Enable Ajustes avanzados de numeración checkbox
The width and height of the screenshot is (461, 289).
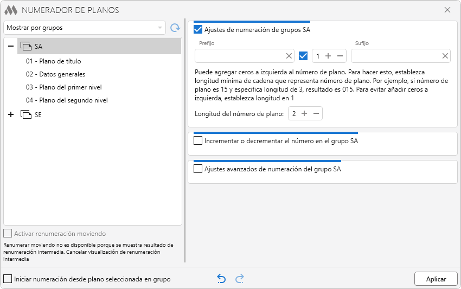[198, 169]
